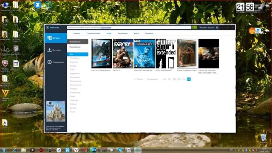Sort games by Популярные
Screen dimensions: 272x153
click(x=77, y=42)
